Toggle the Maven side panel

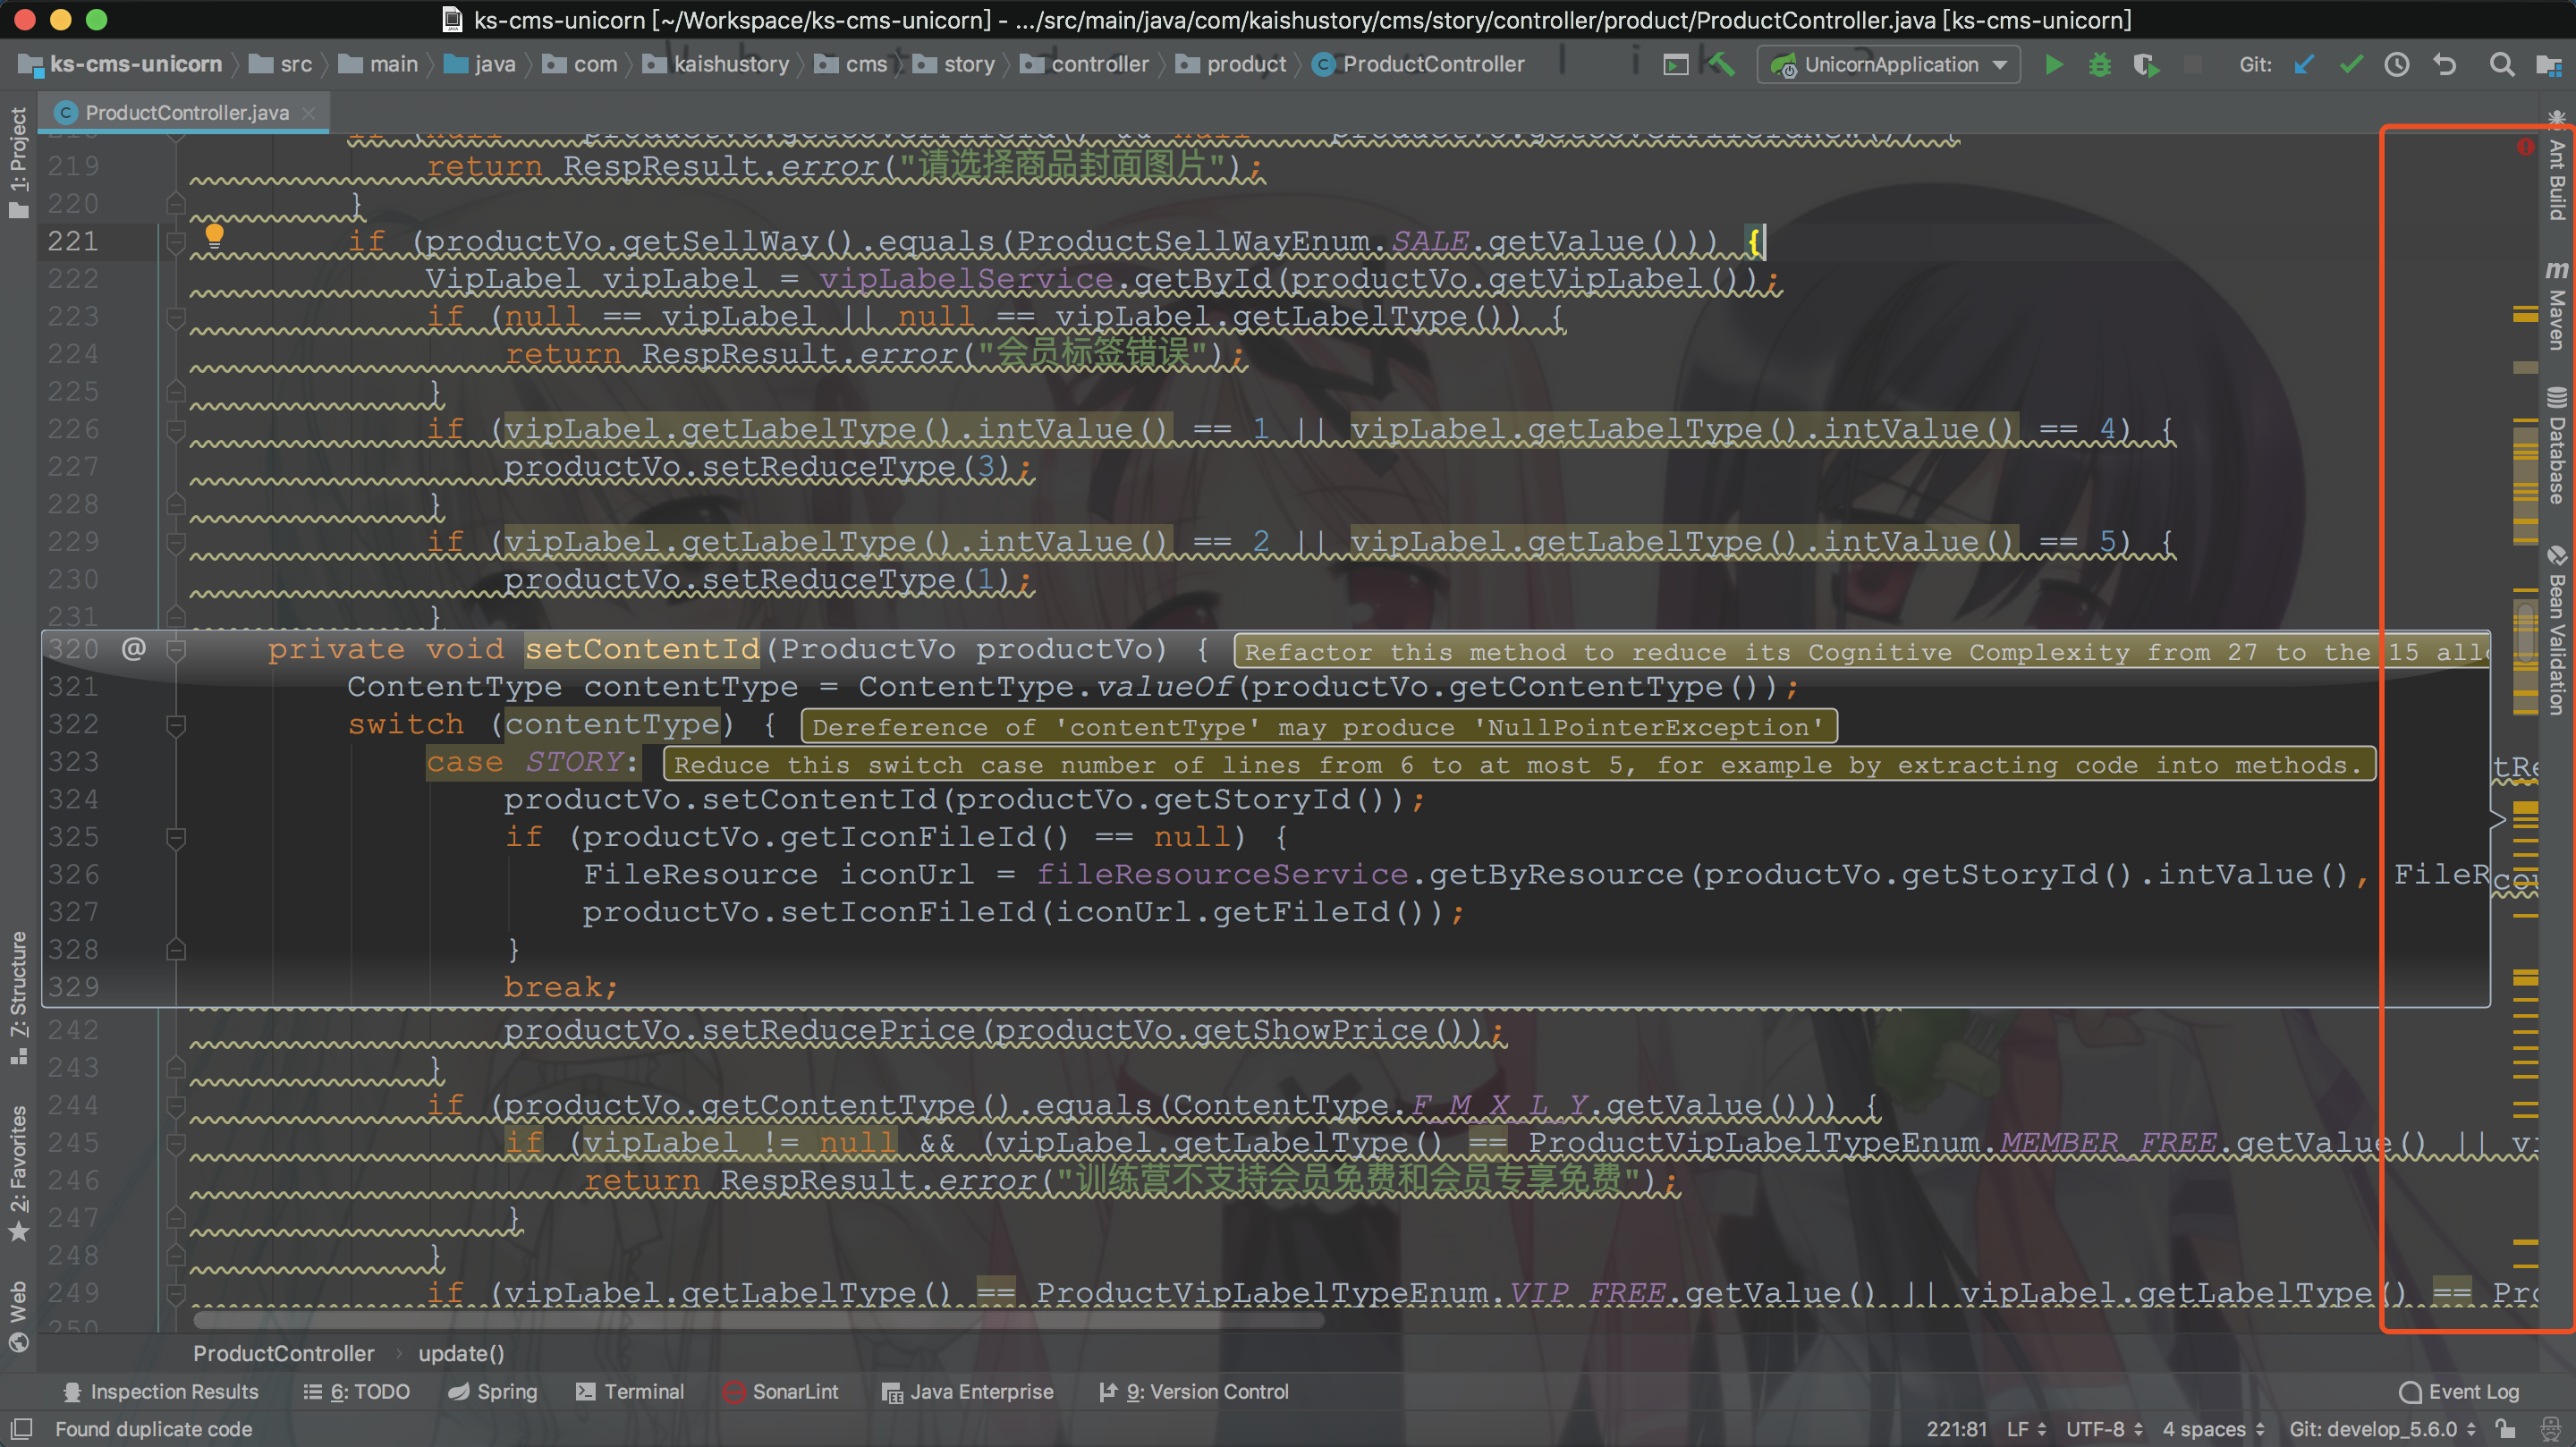2557,305
